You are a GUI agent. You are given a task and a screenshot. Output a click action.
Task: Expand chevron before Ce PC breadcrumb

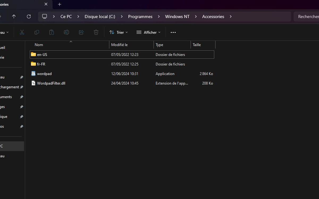54,16
